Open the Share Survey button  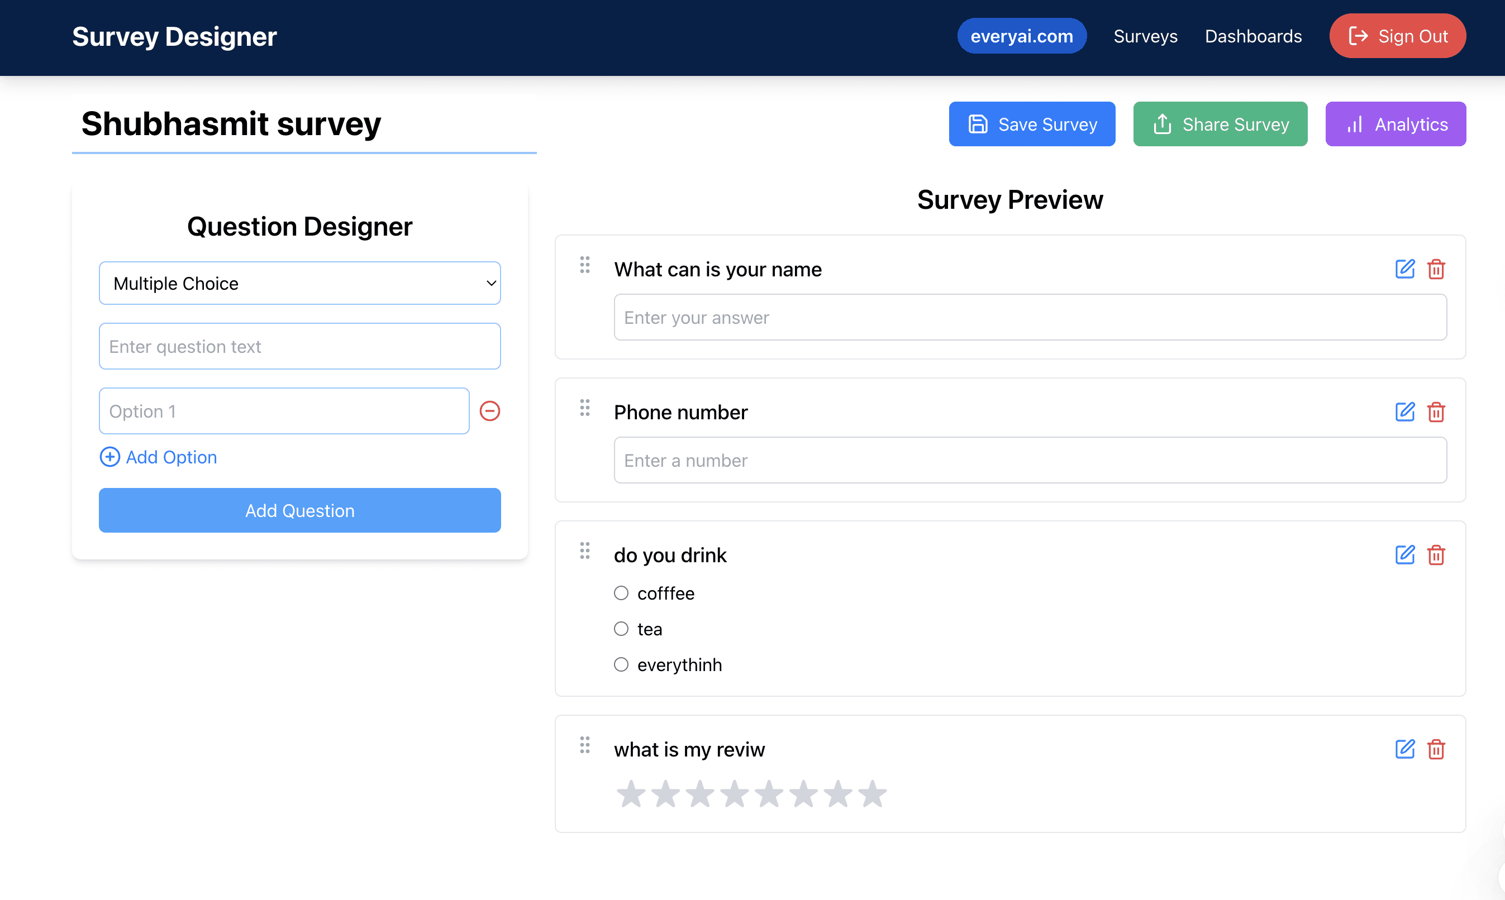1220,125
